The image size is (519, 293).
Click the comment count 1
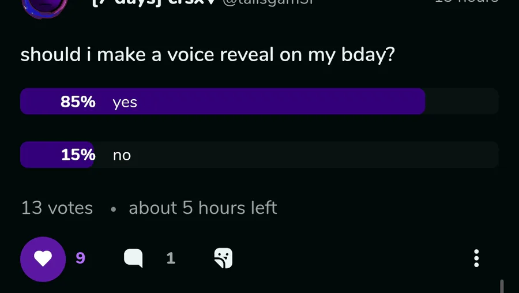(171, 258)
